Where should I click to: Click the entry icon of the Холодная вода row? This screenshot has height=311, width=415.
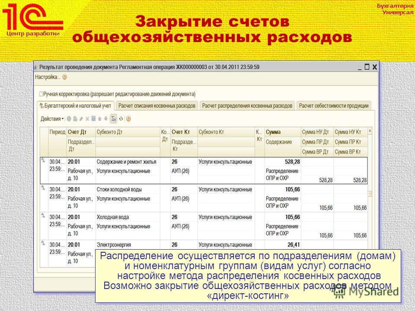(x=43, y=216)
